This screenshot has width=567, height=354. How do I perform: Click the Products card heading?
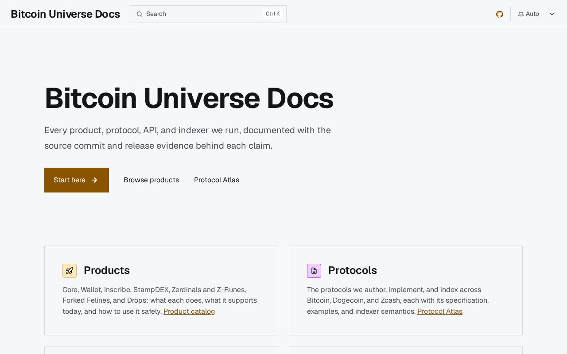[x=107, y=270]
